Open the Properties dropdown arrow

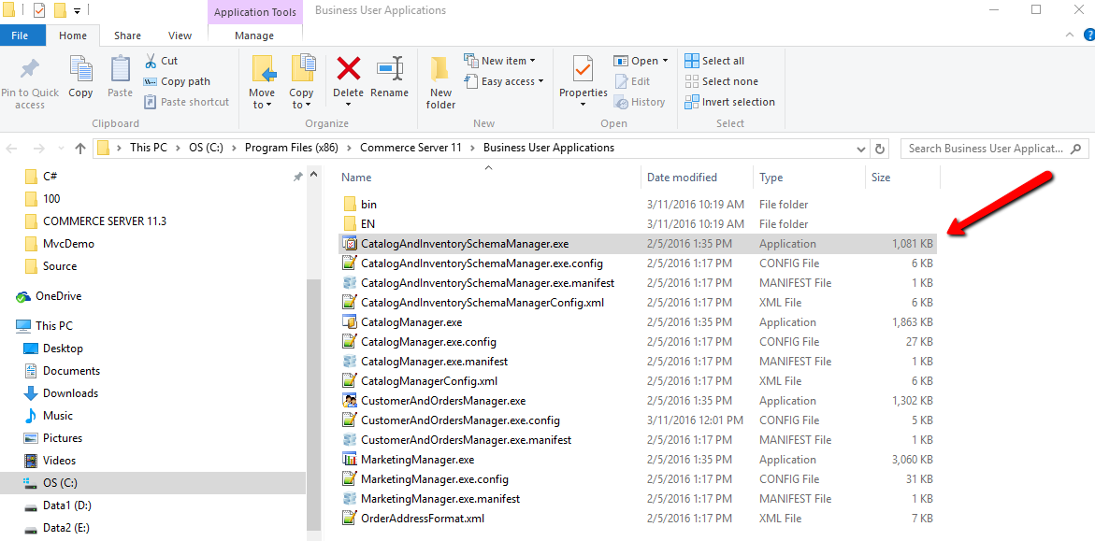pos(584,106)
